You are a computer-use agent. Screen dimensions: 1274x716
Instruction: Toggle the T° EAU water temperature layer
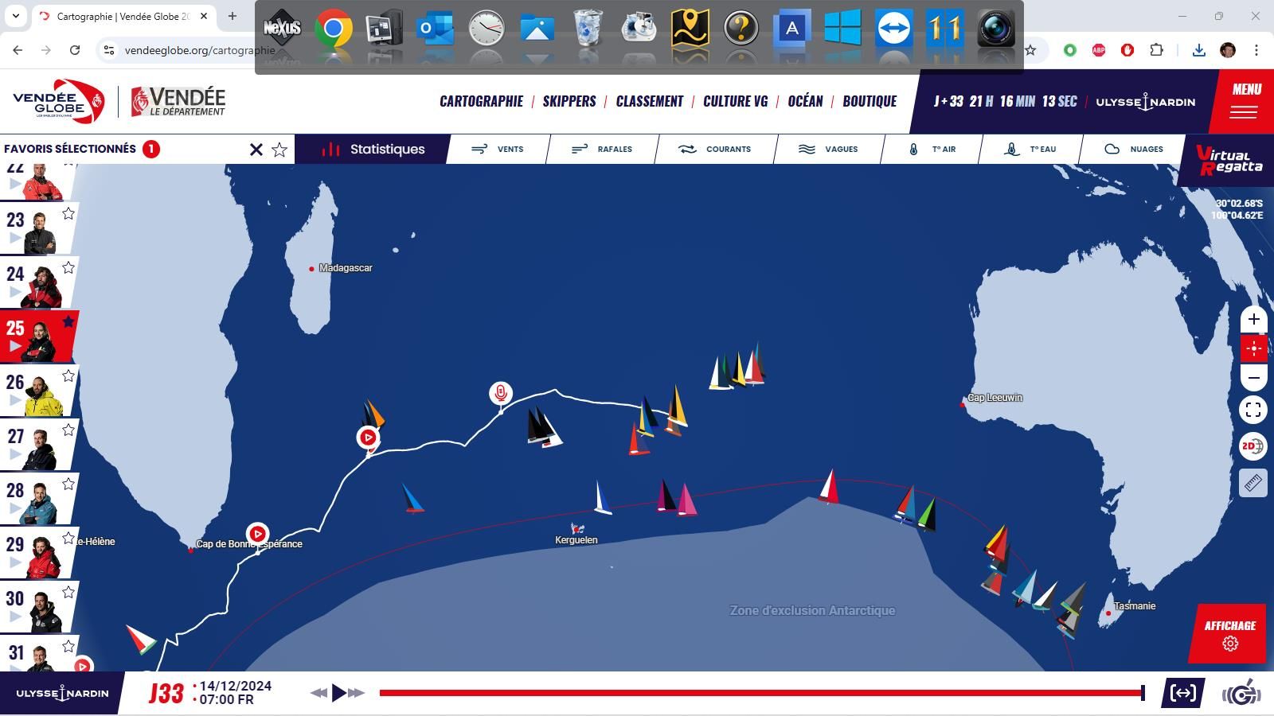1031,149
